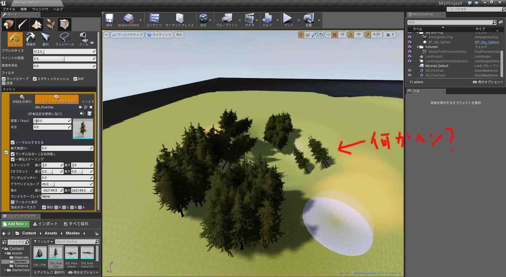
Task: Open World Outliner 表示オプション dropdown
Action: (x=487, y=82)
